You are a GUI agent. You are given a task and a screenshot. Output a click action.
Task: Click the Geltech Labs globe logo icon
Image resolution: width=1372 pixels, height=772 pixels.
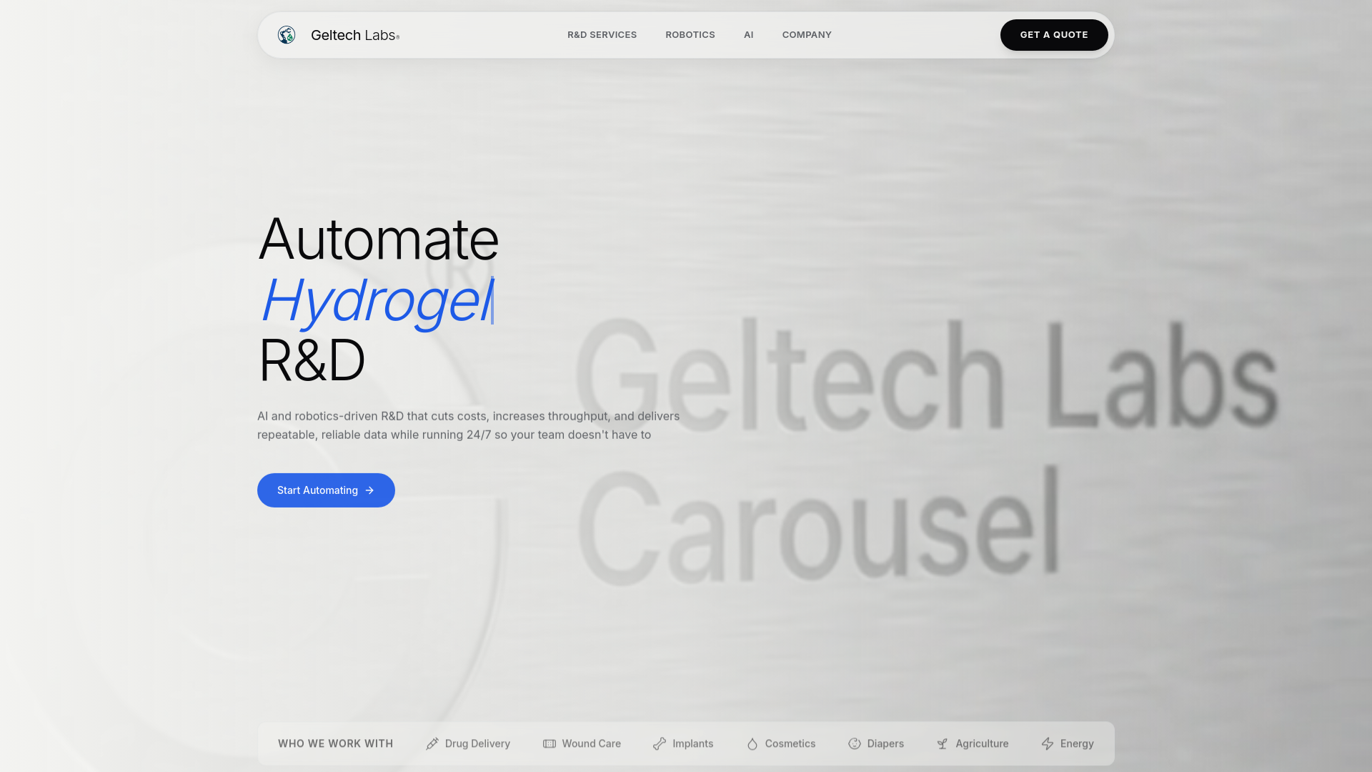pyautogui.click(x=287, y=35)
